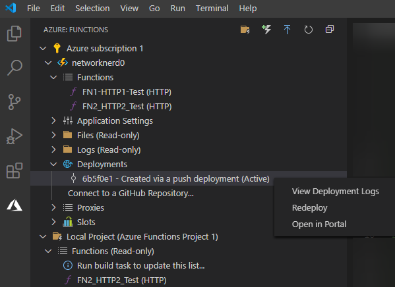Select FN2_HTTP2_Test (HTTP) under networknerd0
This screenshot has height=287, width=395.
click(x=127, y=107)
